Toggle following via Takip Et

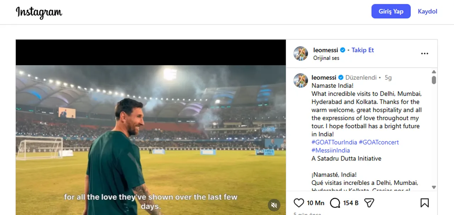click(362, 50)
